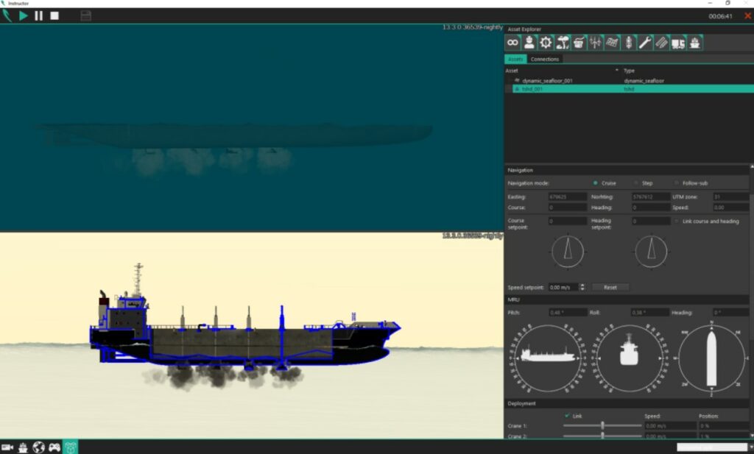The width and height of the screenshot is (754, 454).
Task: Select the ship asset category icon
Action: [694, 43]
